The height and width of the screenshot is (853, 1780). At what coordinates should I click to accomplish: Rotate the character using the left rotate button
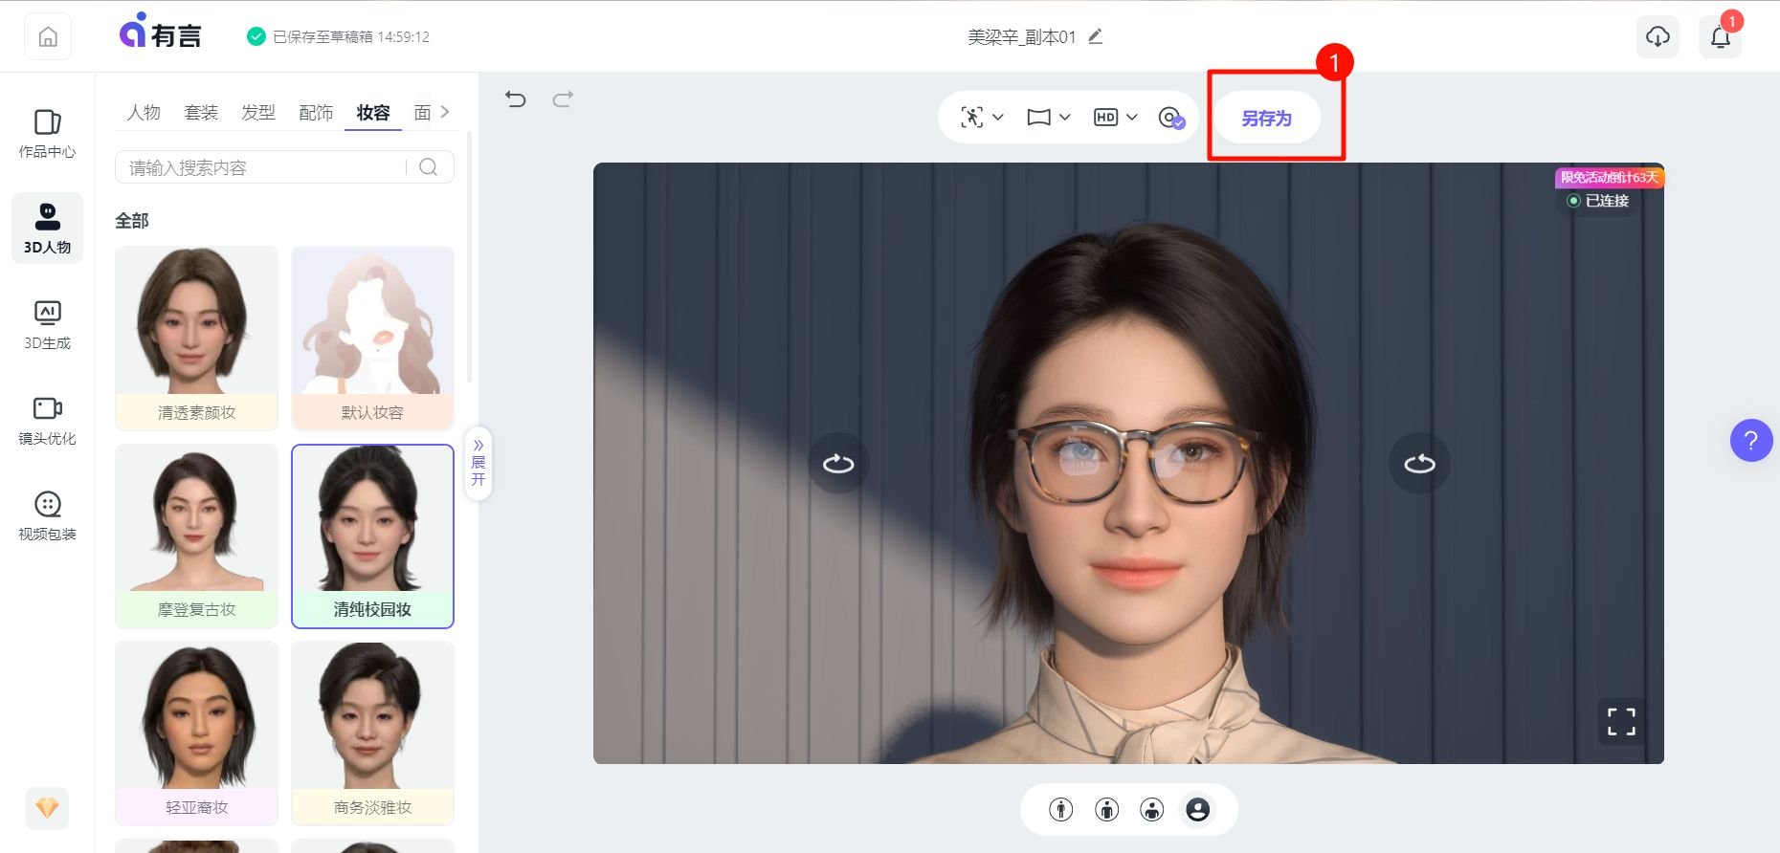pyautogui.click(x=838, y=464)
